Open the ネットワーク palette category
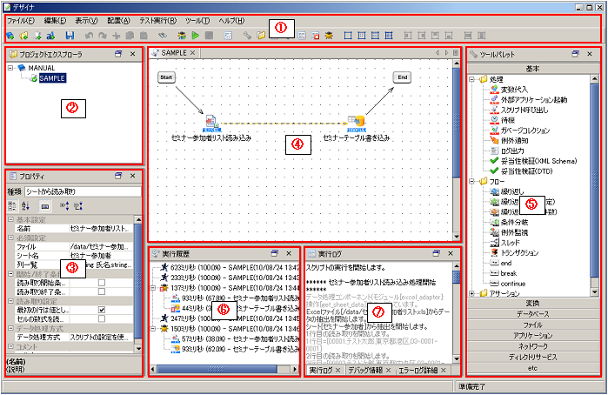Viewport: 608px width, 395px height. point(531,345)
